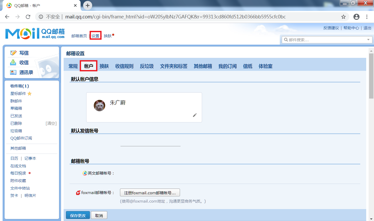Click the browser forward arrow
Viewport: 374px width, 221px height.
click(x=17, y=17)
